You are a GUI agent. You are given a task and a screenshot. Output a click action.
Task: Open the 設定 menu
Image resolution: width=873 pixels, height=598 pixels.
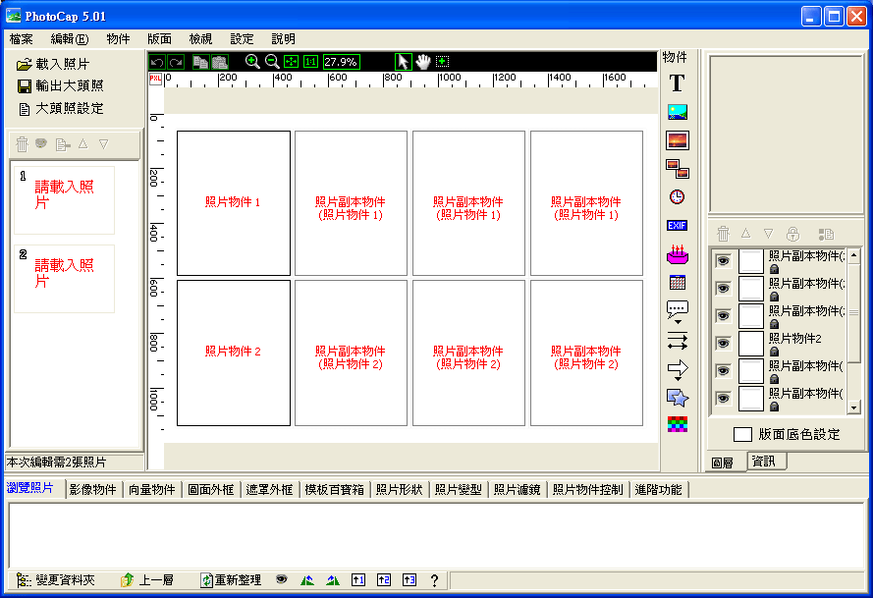[x=242, y=38]
